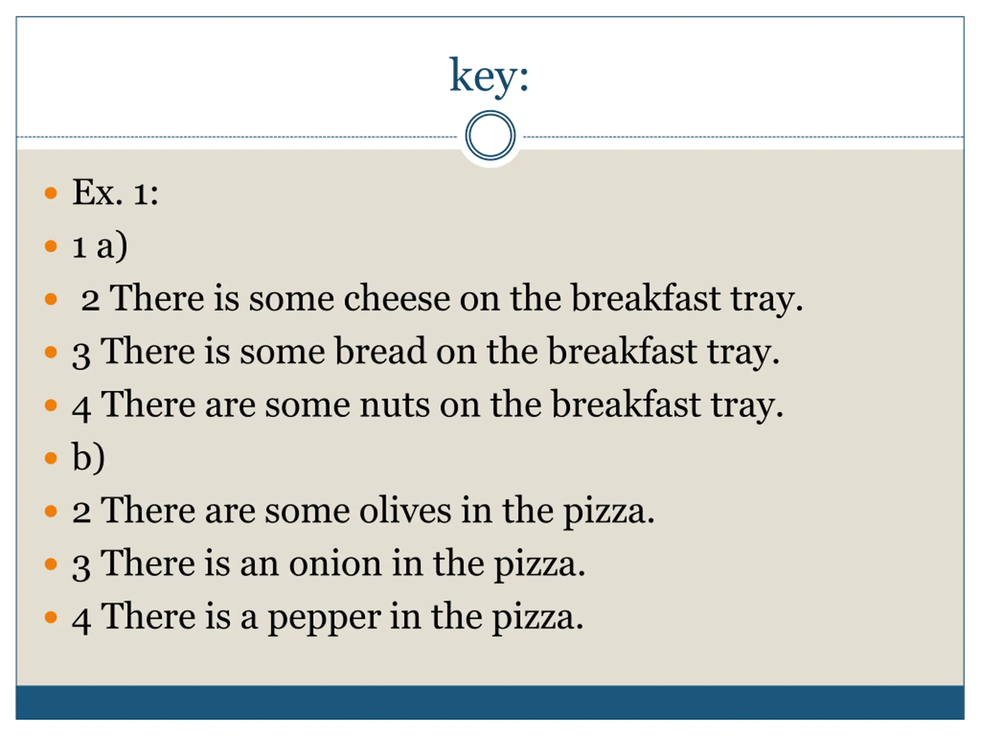Click the orange bullet beside 'b)'

tap(51, 458)
